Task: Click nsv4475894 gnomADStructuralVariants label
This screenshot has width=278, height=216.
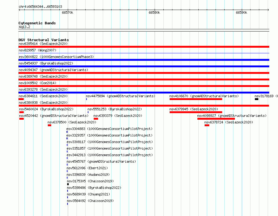Action: tap(121, 96)
